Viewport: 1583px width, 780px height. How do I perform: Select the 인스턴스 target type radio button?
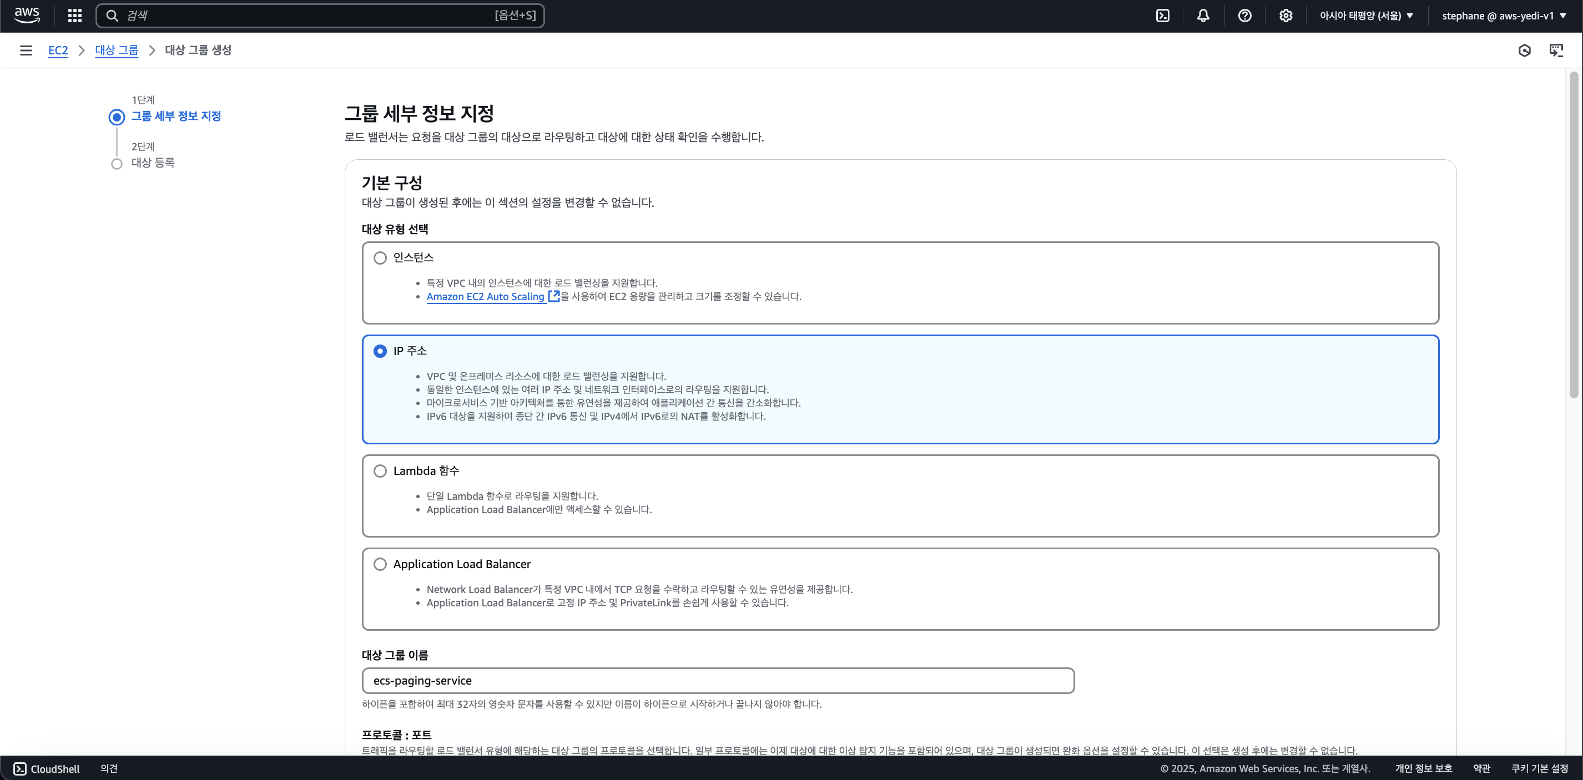click(380, 258)
